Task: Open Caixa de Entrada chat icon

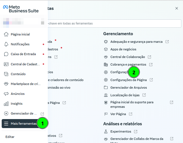Action: tap(6, 54)
